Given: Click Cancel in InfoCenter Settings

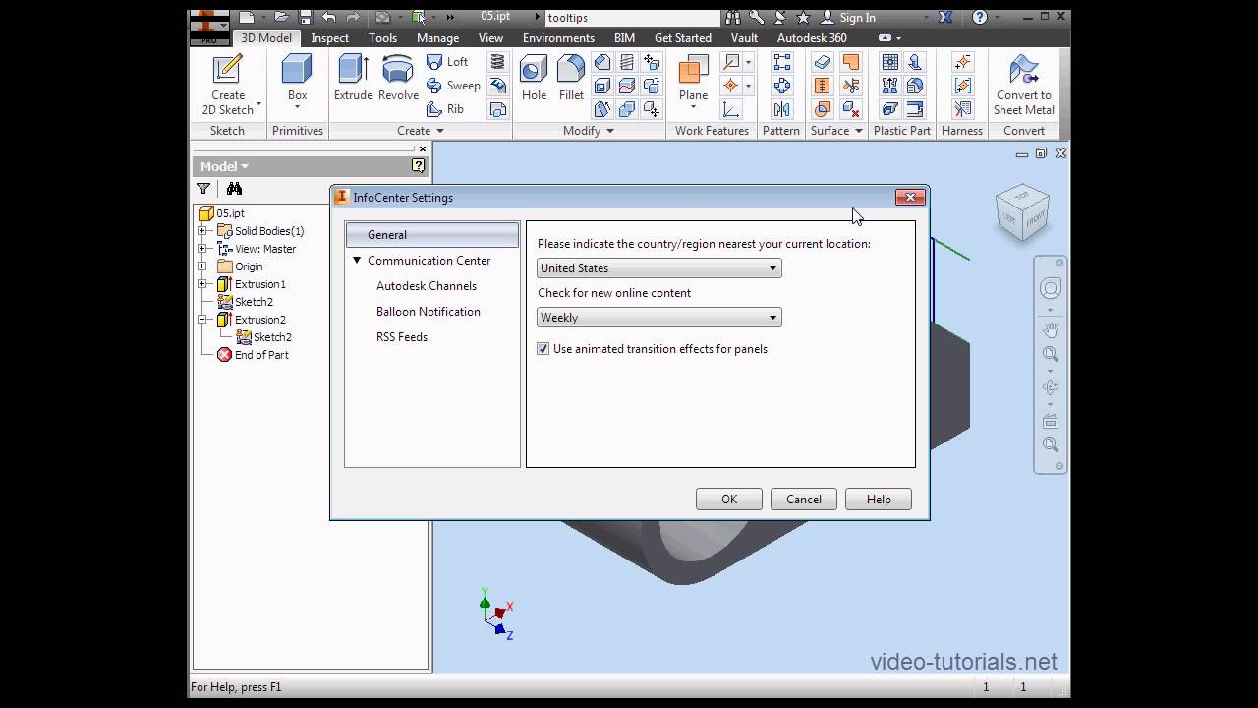Looking at the screenshot, I should click(804, 500).
